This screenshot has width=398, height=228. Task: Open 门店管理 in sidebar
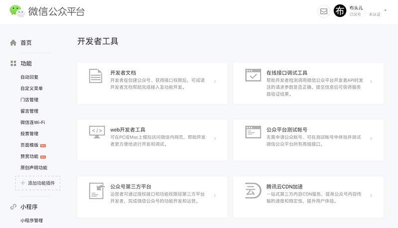29,100
